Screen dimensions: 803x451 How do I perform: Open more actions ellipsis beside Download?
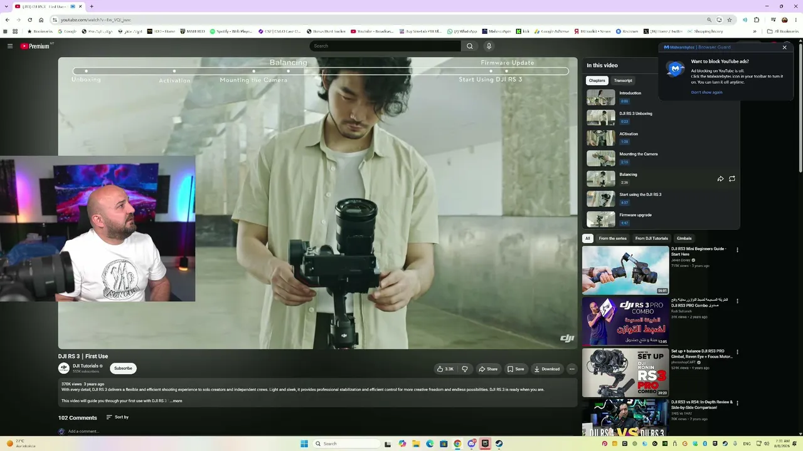tap(572, 369)
